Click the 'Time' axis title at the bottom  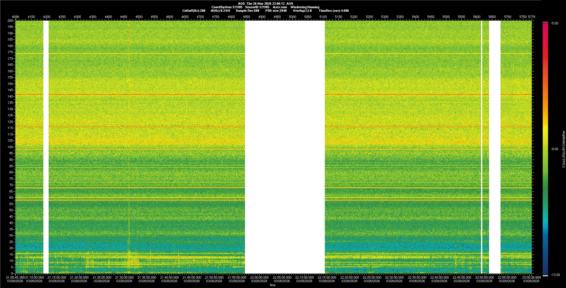click(x=272, y=285)
